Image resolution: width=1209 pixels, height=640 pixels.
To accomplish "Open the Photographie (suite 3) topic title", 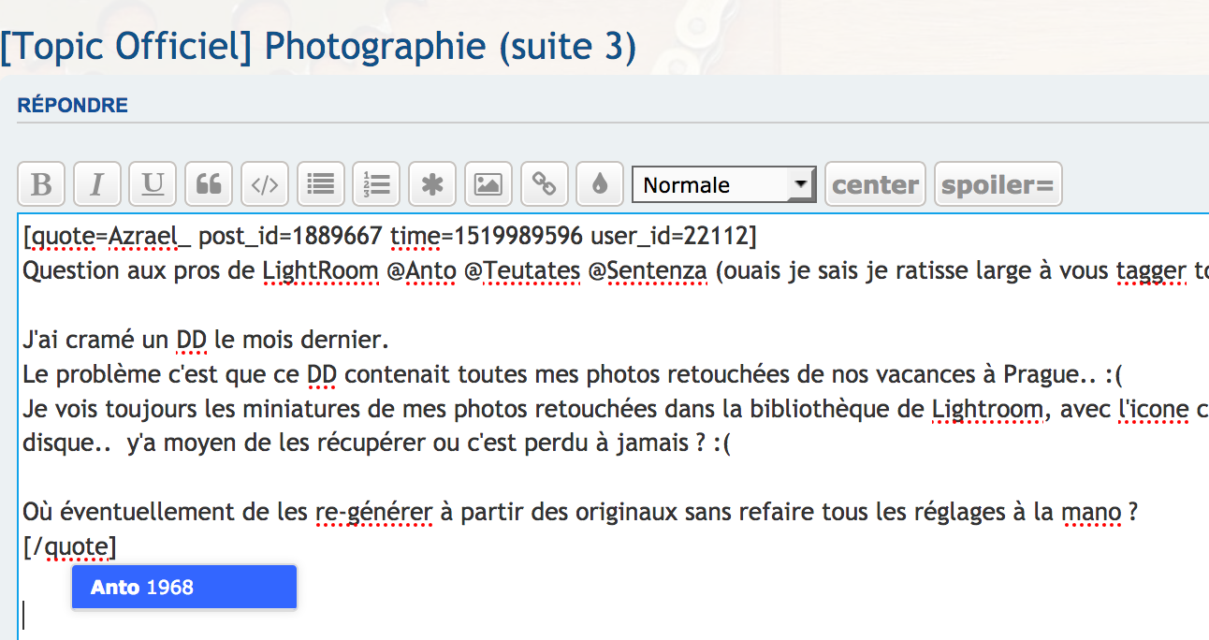I will (318, 46).
